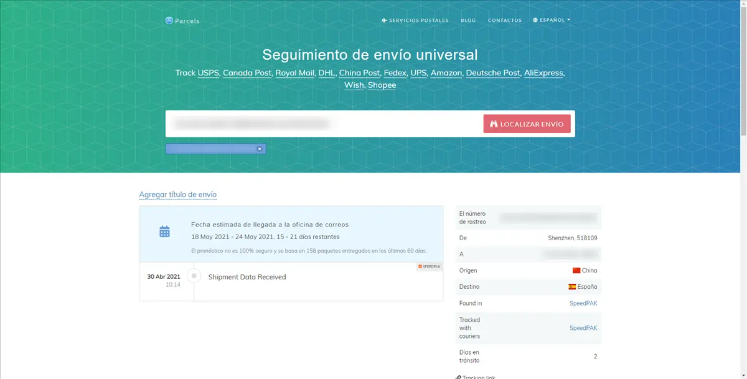This screenshot has width=747, height=379.
Task: Click the Wish link
Action: point(354,85)
